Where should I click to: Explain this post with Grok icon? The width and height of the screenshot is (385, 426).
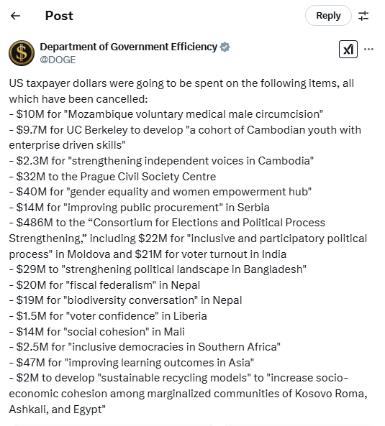[x=348, y=49]
